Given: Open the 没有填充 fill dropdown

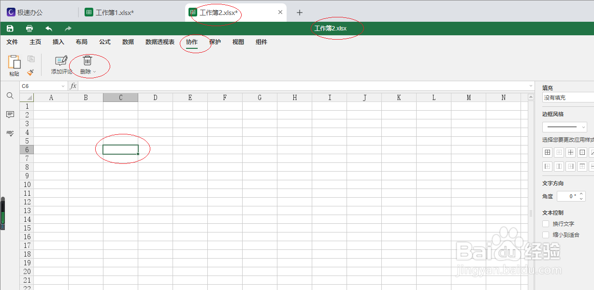Looking at the screenshot, I should click(x=568, y=98).
